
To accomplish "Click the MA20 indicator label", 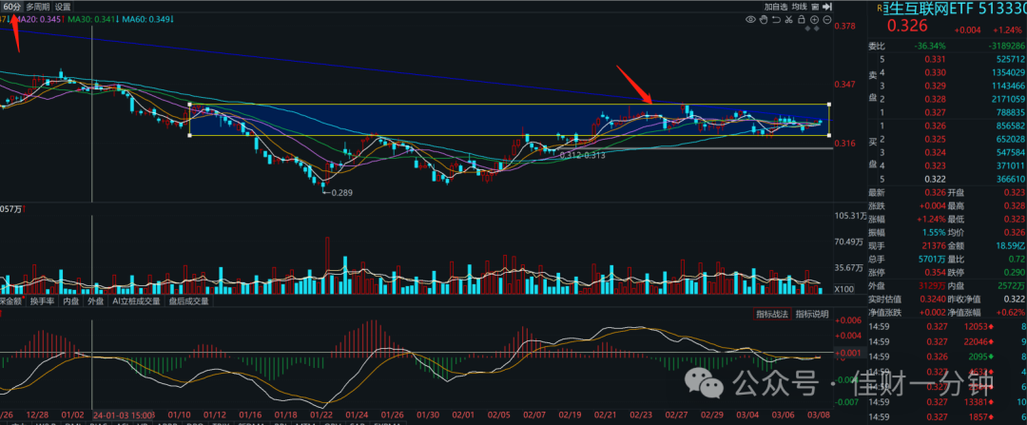I will (39, 20).
